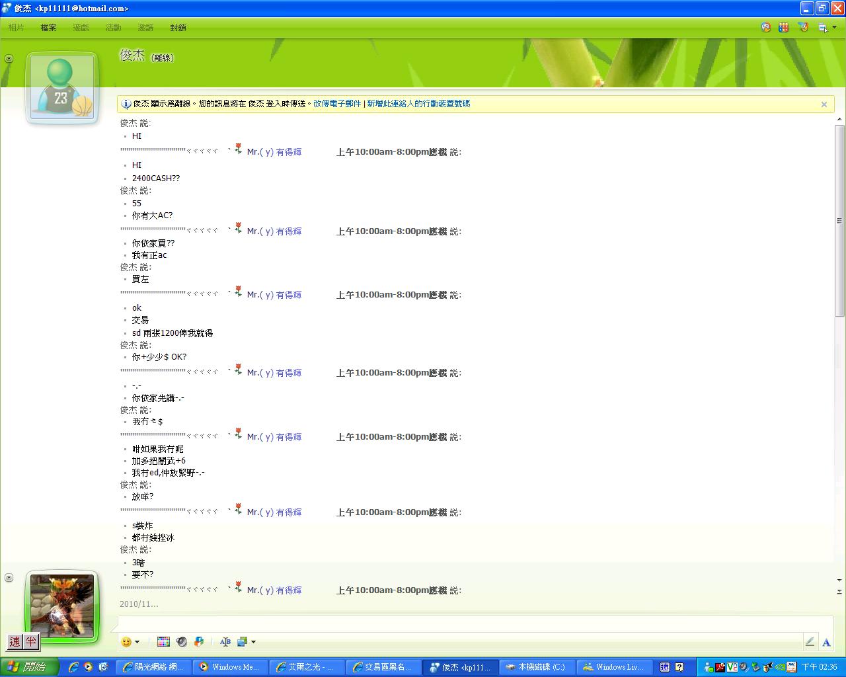Switch to Windows Live taskbar window

pyautogui.click(x=614, y=667)
